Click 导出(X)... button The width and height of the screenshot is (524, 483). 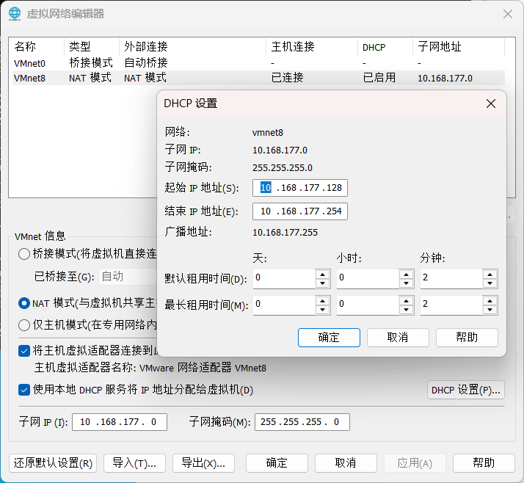pos(203,463)
